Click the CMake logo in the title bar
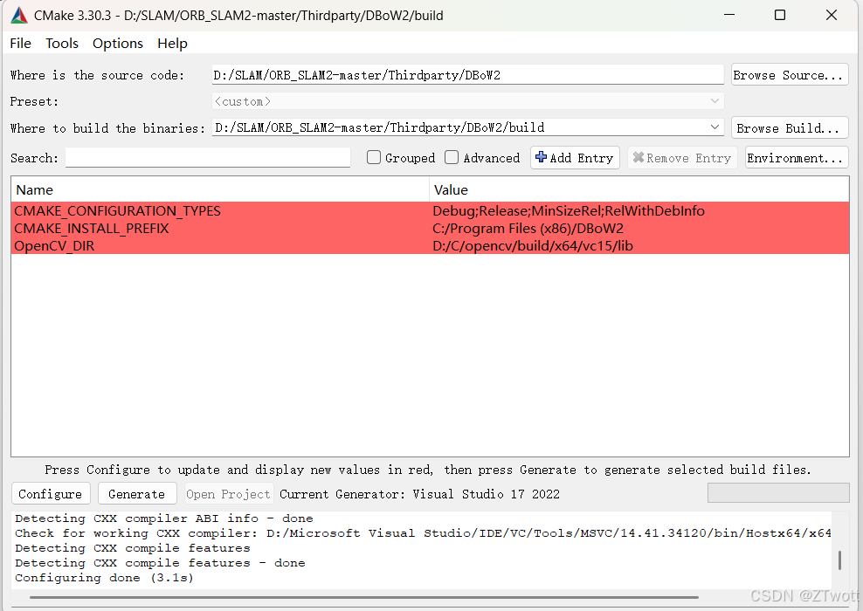 [18, 15]
